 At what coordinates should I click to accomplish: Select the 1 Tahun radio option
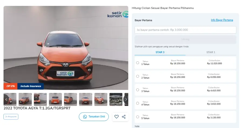click(138, 63)
